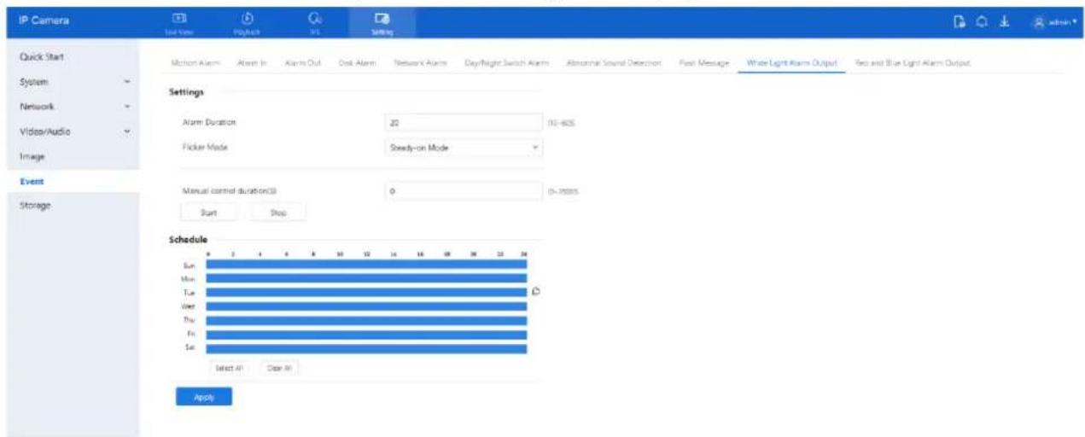
Task: Click the Clear All schedule button
Action: click(280, 368)
